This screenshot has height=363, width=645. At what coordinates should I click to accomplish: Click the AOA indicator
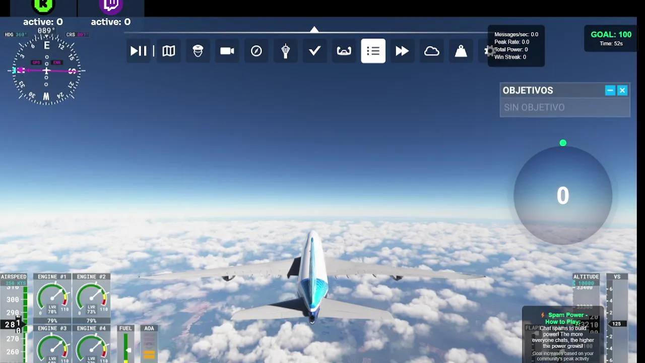[x=149, y=344]
